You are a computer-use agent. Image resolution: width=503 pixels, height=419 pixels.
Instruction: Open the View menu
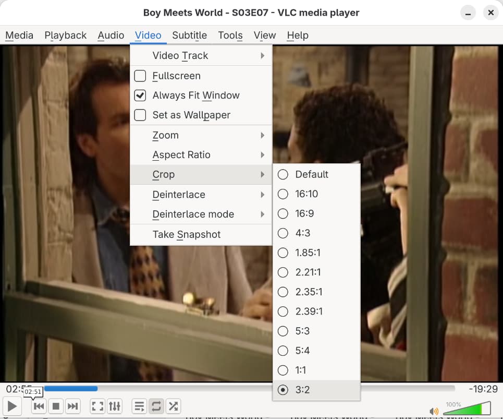(265, 35)
